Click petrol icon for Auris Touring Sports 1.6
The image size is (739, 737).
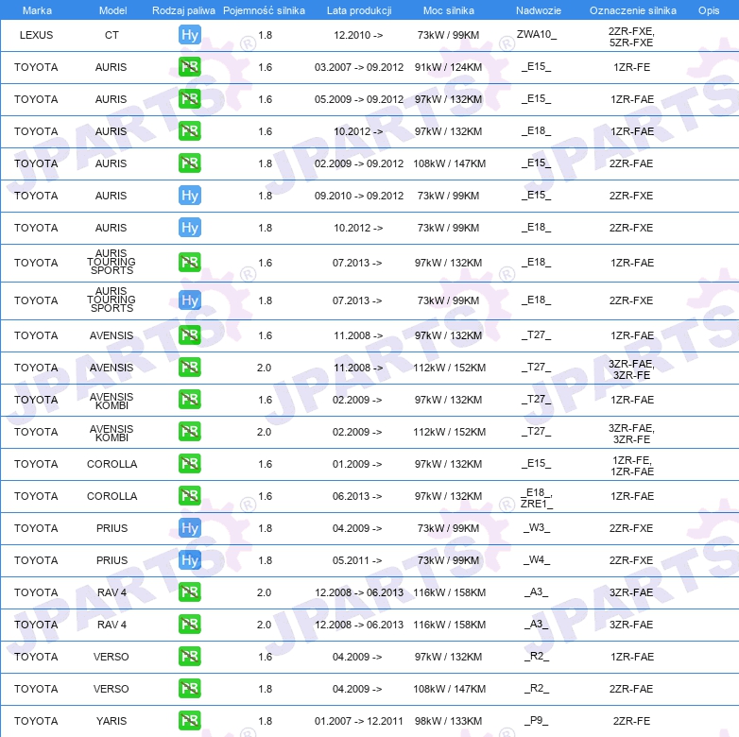[x=190, y=263]
